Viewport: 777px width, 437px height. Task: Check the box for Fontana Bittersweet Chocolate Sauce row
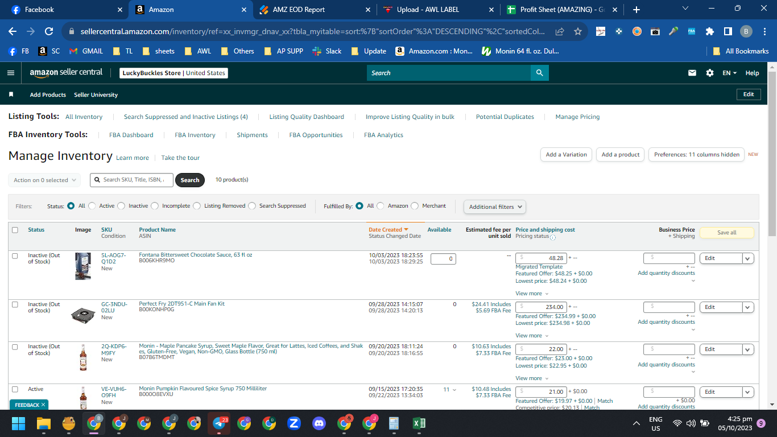click(15, 256)
